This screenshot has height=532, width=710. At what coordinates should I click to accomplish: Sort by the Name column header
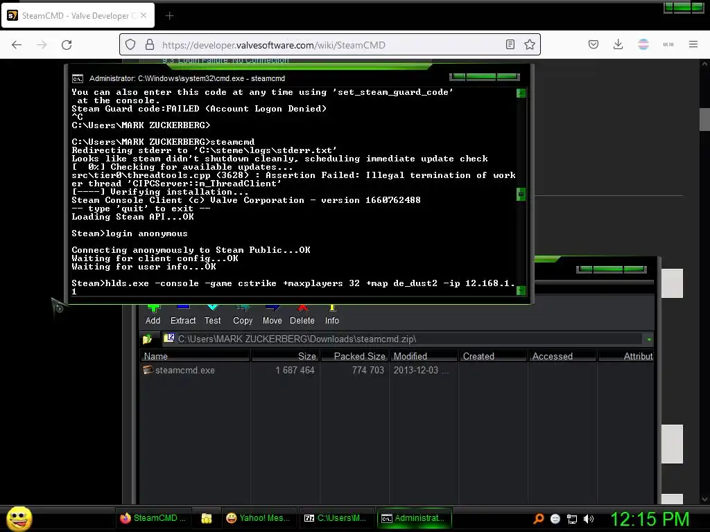195,357
